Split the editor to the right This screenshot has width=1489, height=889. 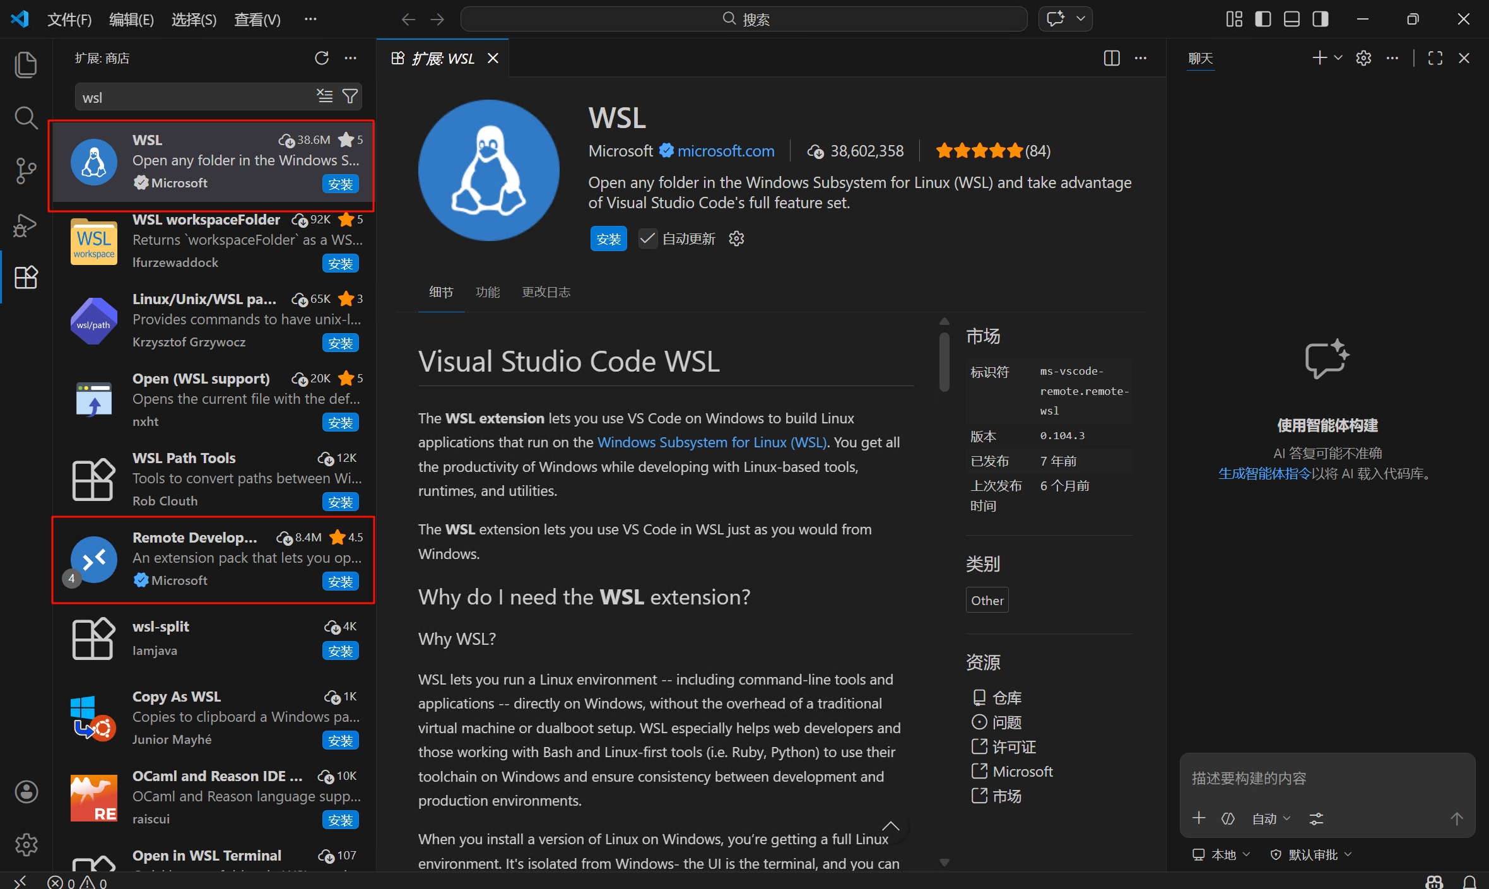pos(1112,58)
